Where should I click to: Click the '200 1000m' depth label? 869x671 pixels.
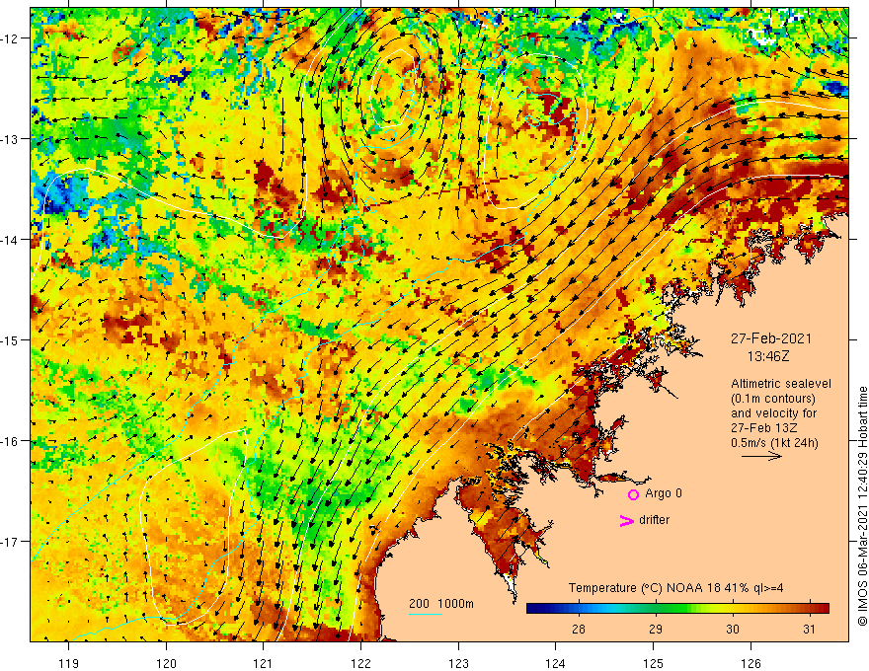pyautogui.click(x=441, y=604)
